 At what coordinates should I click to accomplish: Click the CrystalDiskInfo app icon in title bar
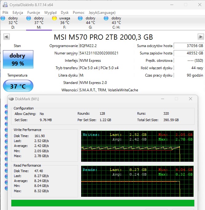[5, 5]
